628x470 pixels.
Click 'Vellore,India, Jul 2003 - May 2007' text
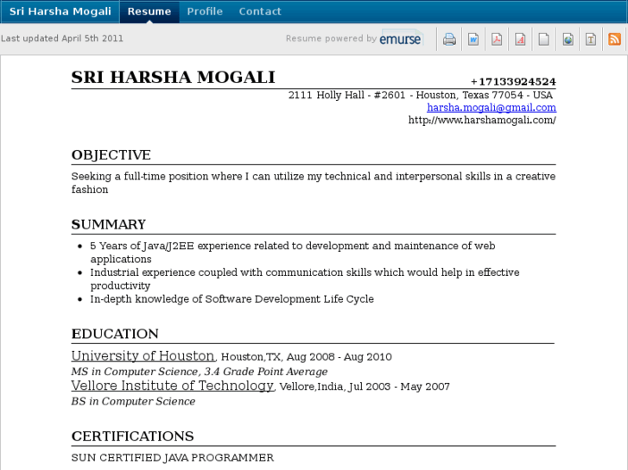(365, 386)
